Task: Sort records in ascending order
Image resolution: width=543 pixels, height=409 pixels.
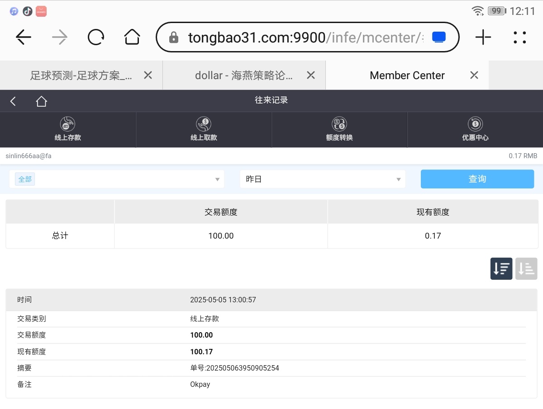Action: tap(526, 269)
